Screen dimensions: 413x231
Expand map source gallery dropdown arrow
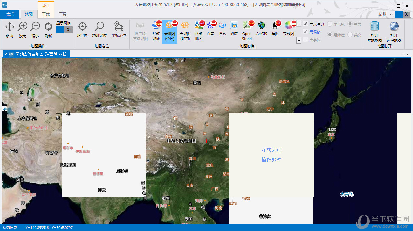(x=299, y=40)
